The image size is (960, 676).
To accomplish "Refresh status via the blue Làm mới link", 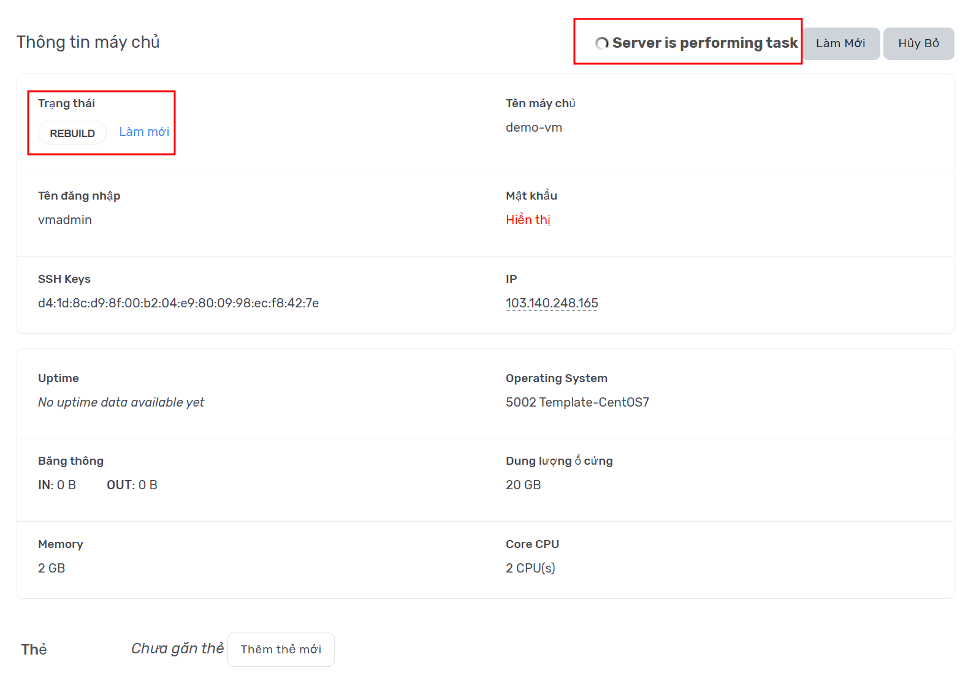I will [x=144, y=132].
